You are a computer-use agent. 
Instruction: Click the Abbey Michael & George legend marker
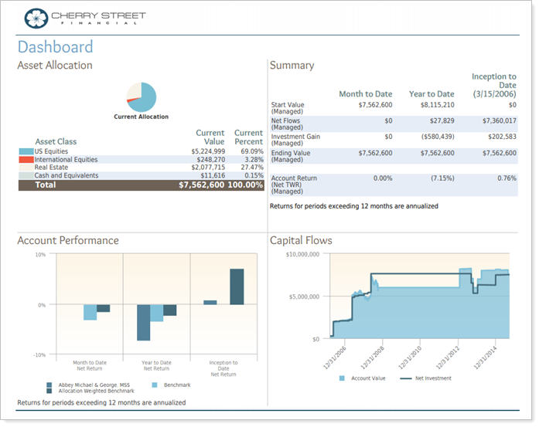[49, 385]
